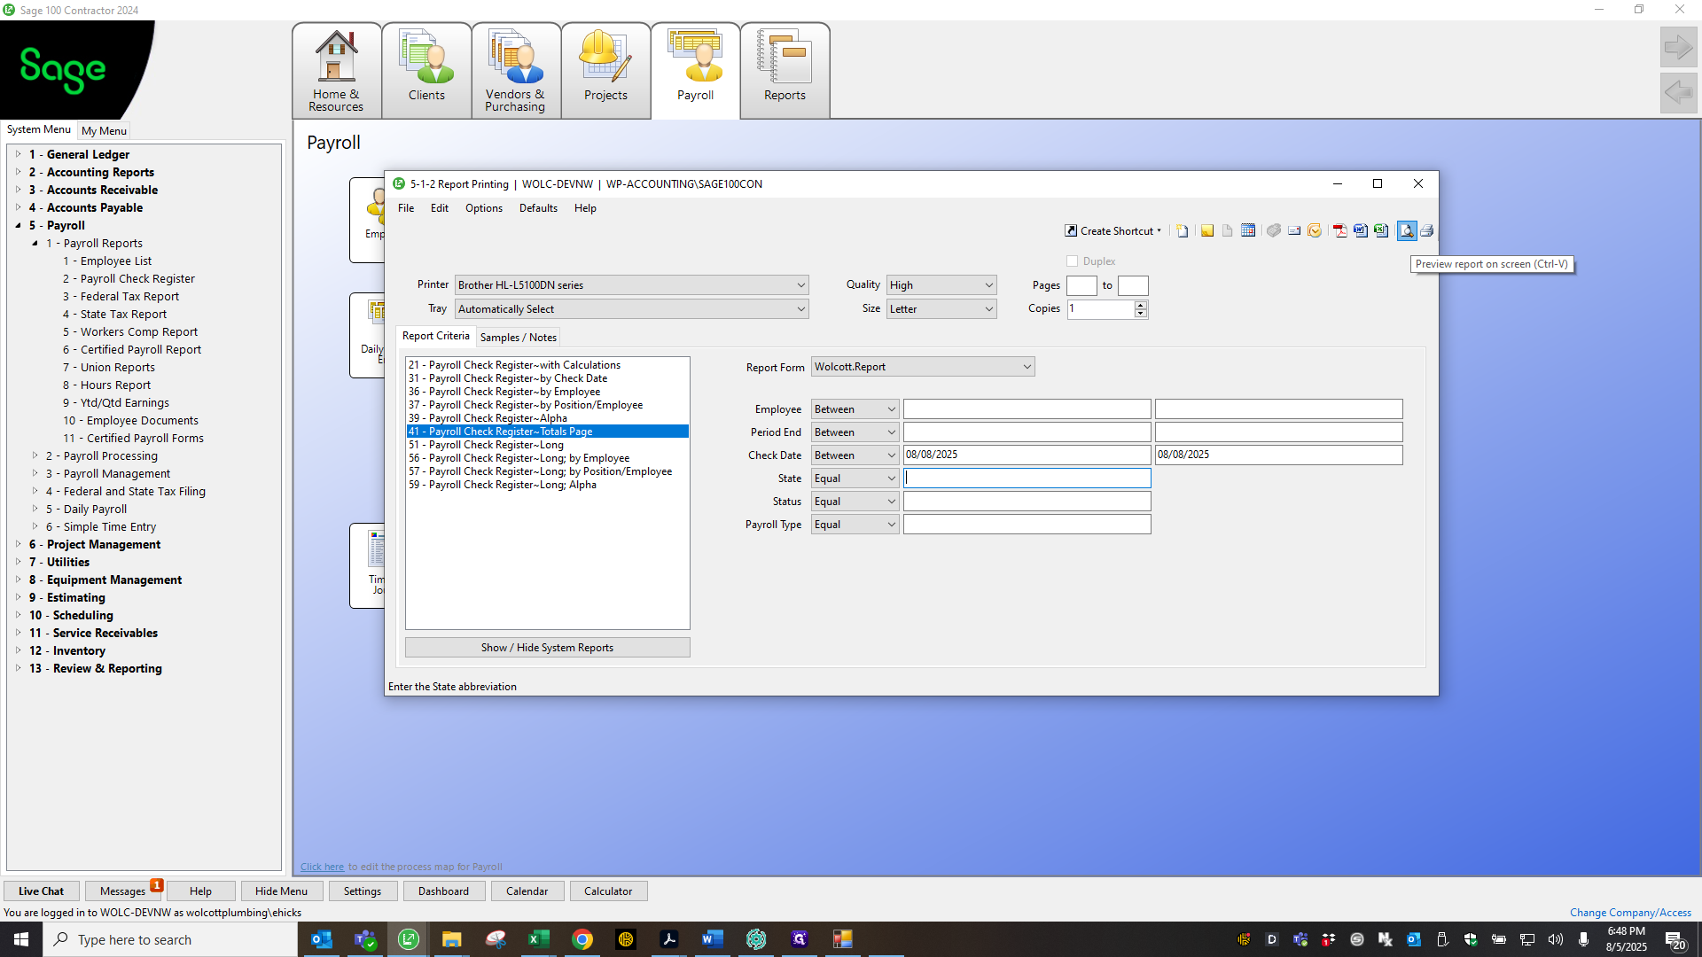Increase the Copies spinner value
The width and height of the screenshot is (1702, 957).
point(1141,305)
